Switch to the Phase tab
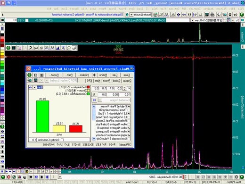This screenshot has height=184, width=245. click(106, 81)
